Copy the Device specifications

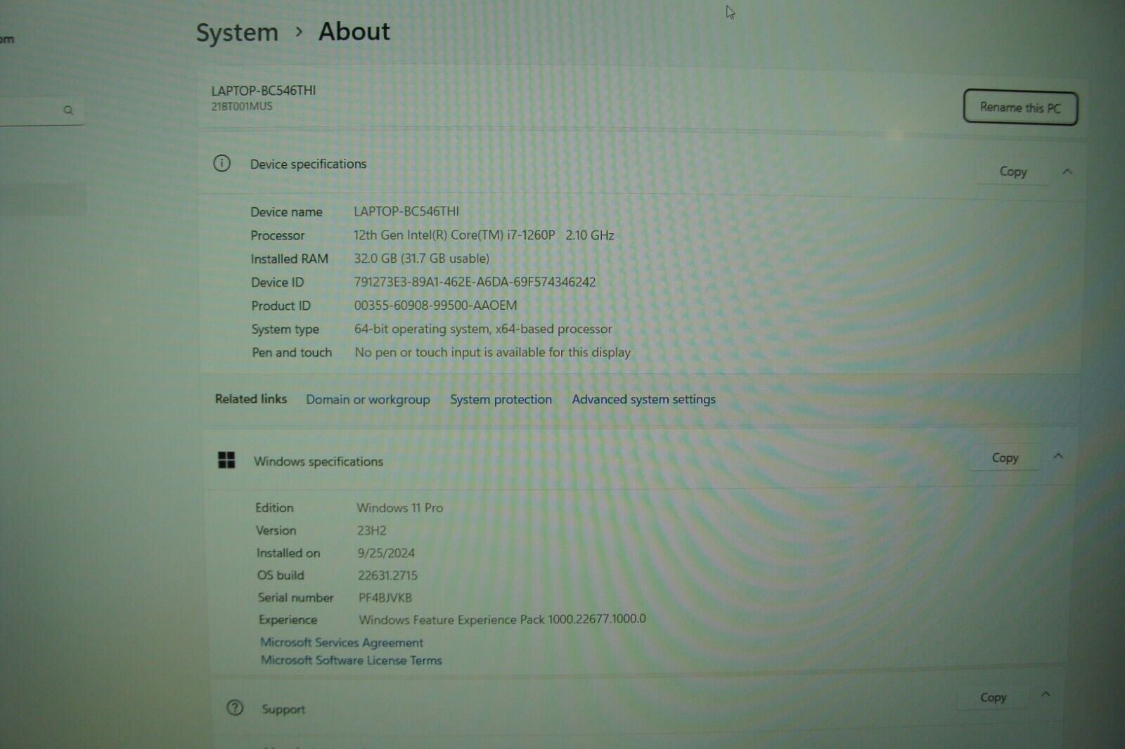pos(1012,171)
